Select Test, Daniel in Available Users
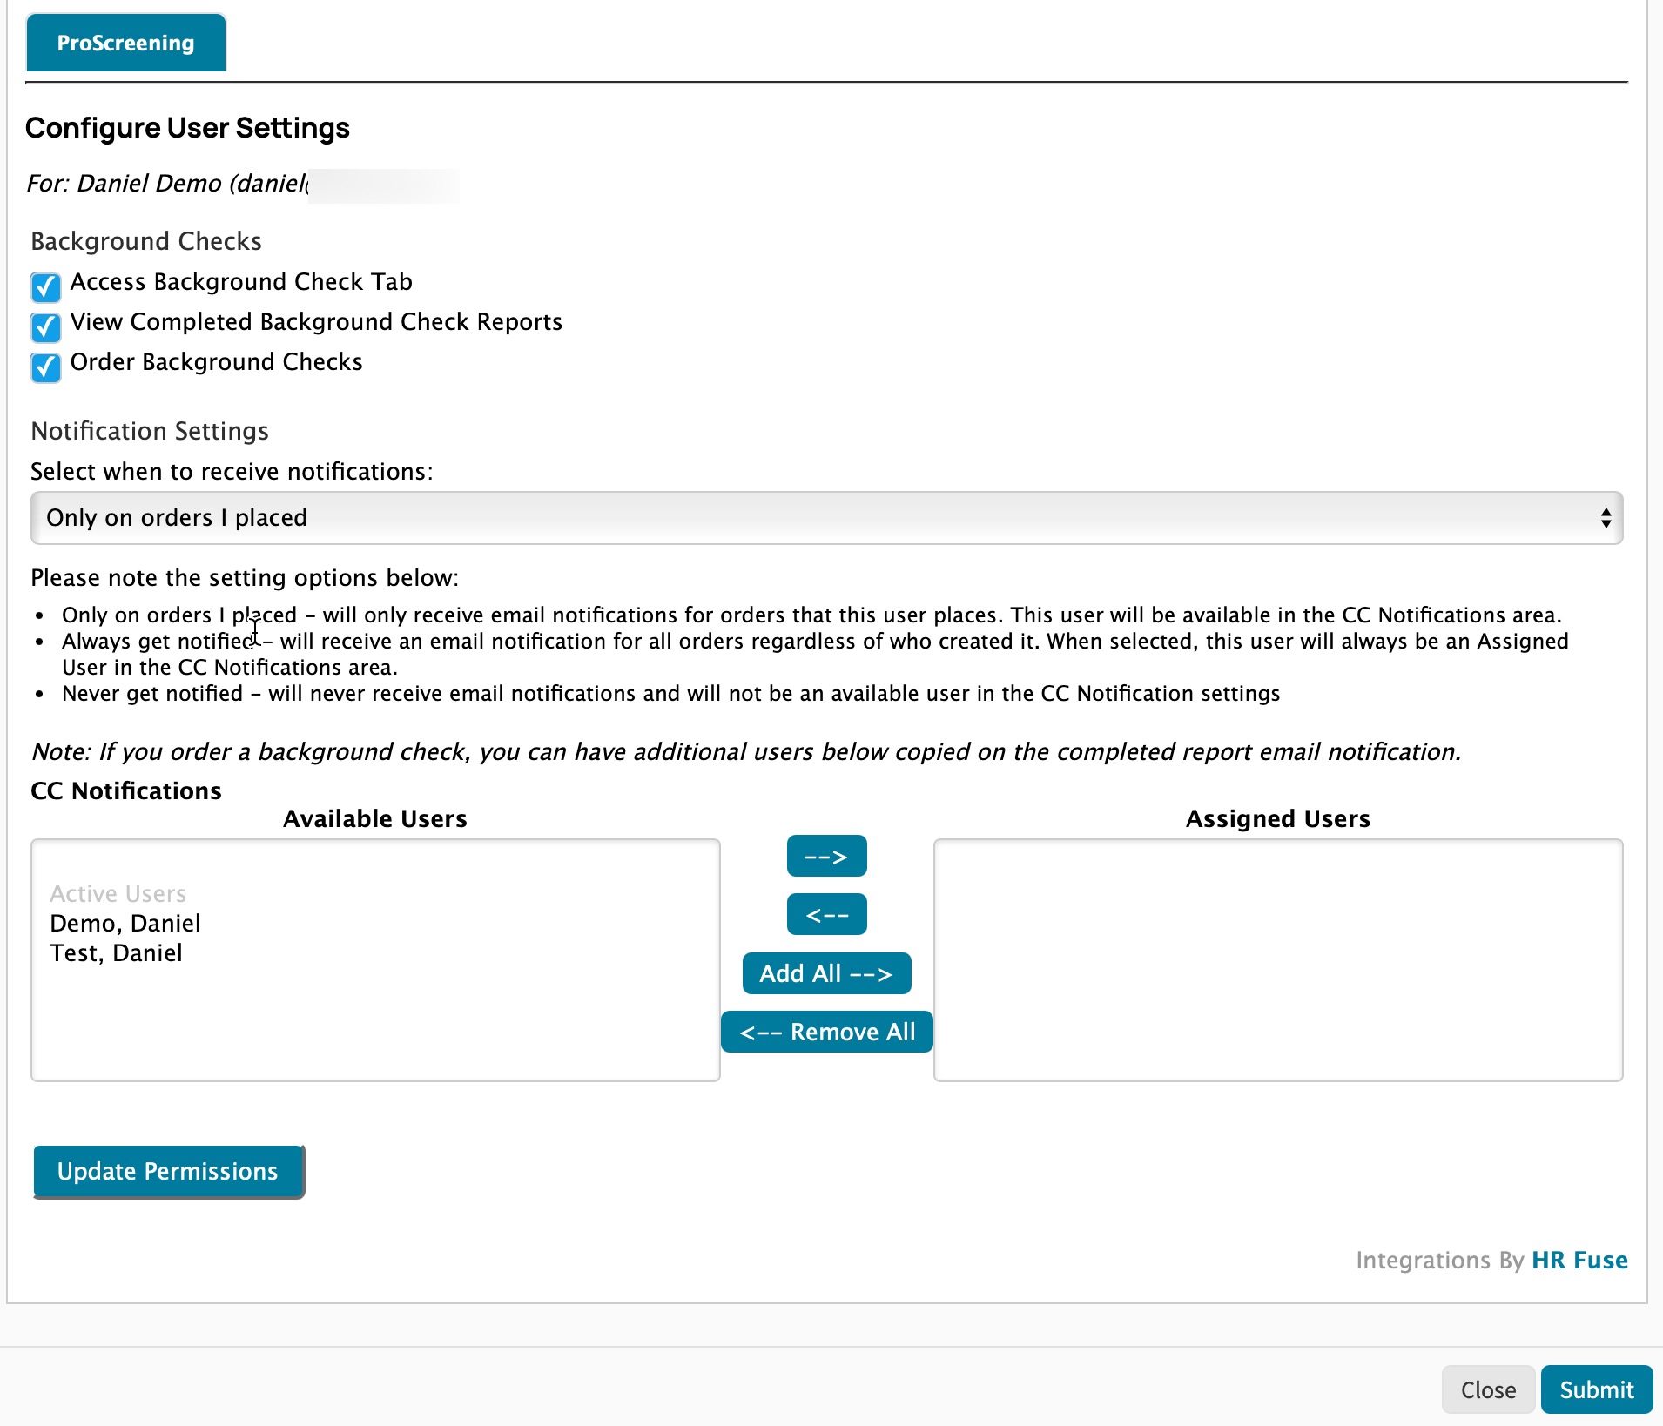Image resolution: width=1663 pixels, height=1426 pixels. [x=117, y=952]
